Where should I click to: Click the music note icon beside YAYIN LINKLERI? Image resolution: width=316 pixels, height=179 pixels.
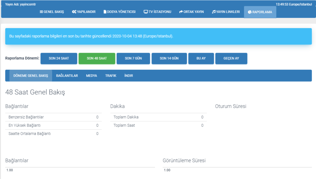coord(214,12)
